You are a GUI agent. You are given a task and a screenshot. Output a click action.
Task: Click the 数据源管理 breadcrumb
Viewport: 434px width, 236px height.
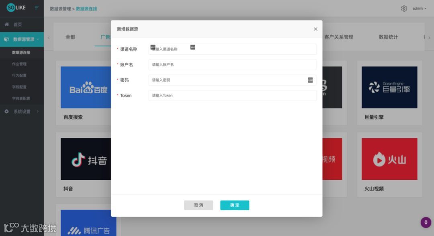pos(60,9)
